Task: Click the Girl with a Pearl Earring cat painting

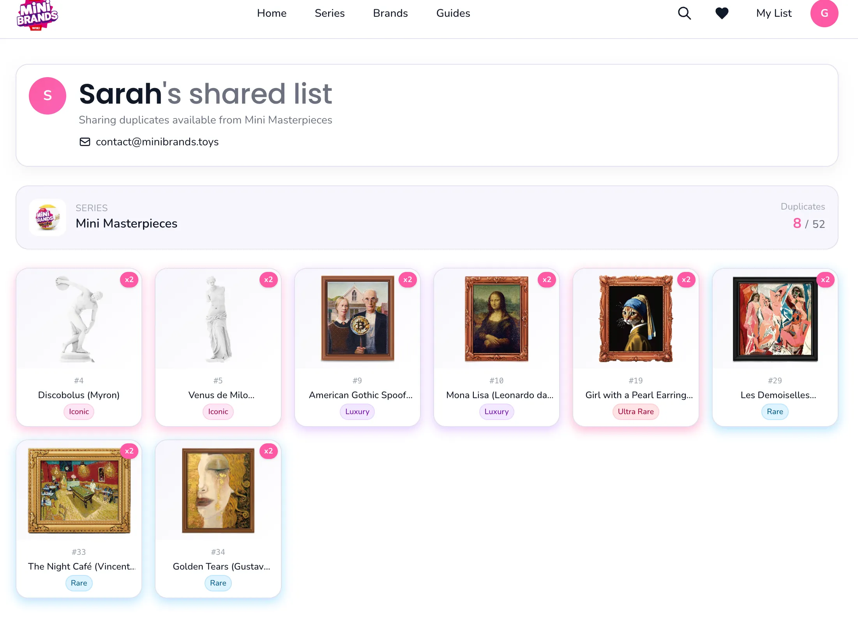Action: pyautogui.click(x=636, y=319)
